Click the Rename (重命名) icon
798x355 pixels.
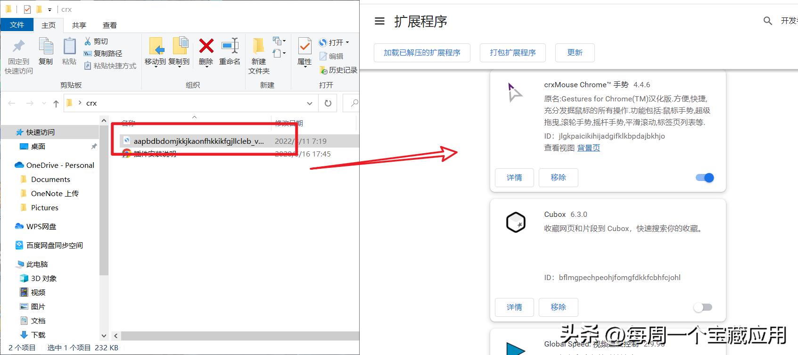pos(230,46)
